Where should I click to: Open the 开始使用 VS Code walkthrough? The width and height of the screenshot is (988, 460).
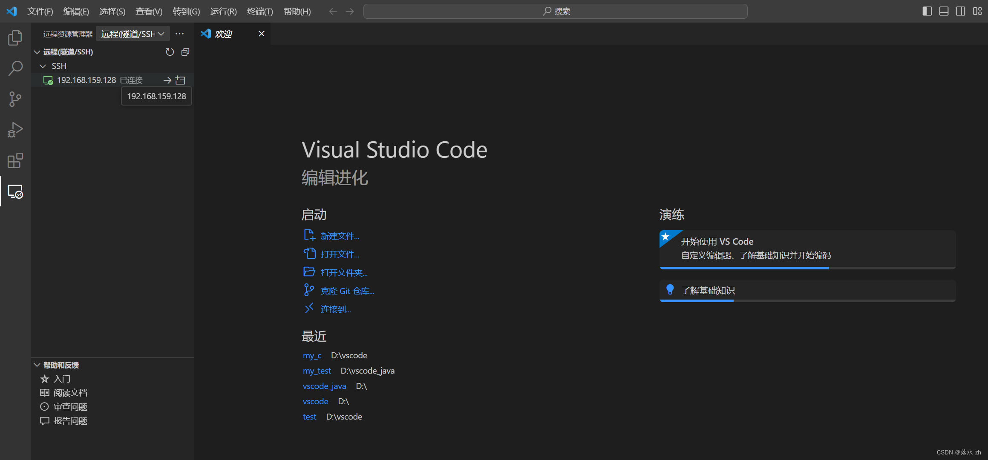[x=807, y=249]
